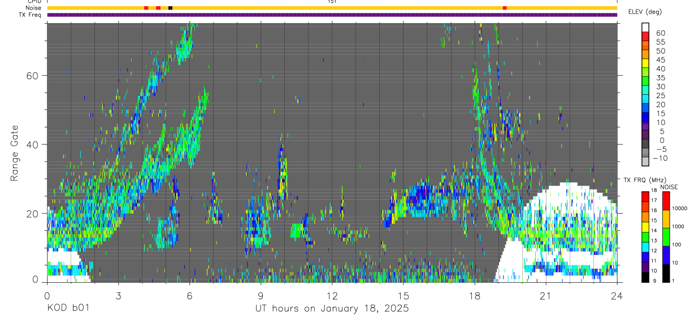
Task: Click the KOD b01 radar beam label
Action: coord(67,308)
